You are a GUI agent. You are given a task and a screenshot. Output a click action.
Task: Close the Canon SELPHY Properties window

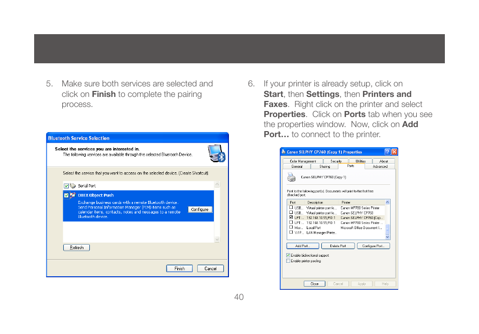click(394, 152)
